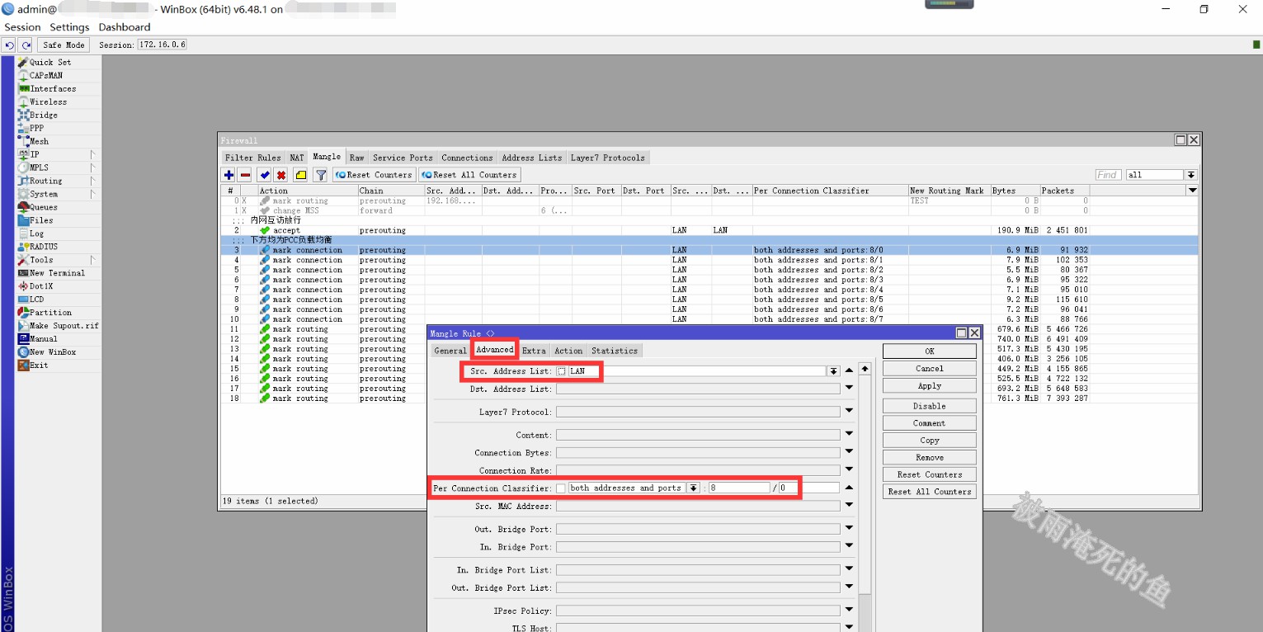The image size is (1263, 632).
Task: Toggle the Safe Mode button
Action: (64, 45)
